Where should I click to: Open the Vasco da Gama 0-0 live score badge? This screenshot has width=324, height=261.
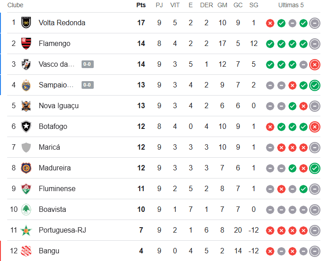87,64
